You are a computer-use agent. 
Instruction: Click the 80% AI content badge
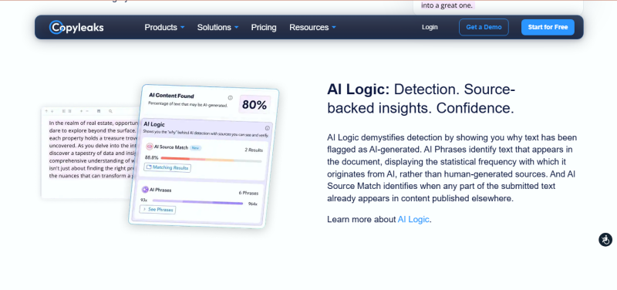(255, 105)
